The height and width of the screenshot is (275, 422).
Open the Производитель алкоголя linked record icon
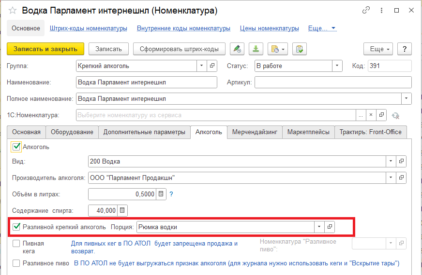tap(401, 178)
